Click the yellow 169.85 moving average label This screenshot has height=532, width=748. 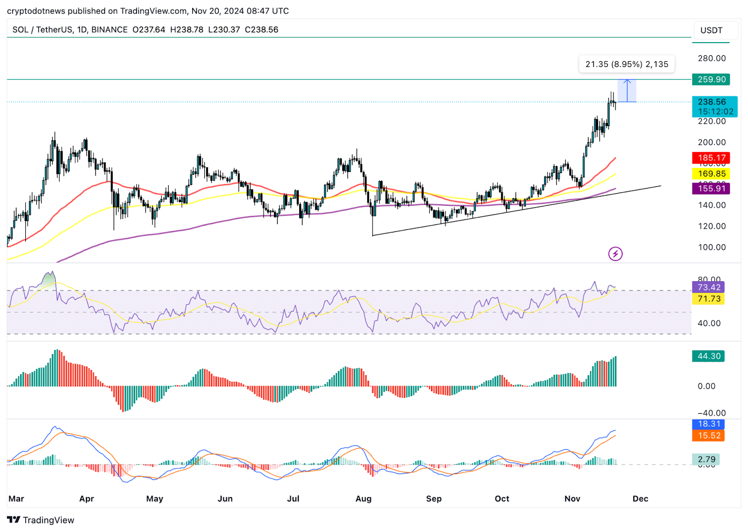click(x=711, y=174)
